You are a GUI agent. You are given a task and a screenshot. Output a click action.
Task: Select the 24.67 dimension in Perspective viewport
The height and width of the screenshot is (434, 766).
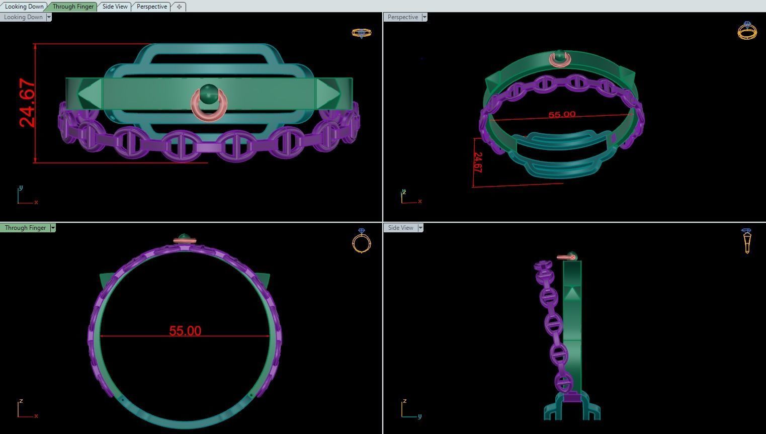[477, 162]
